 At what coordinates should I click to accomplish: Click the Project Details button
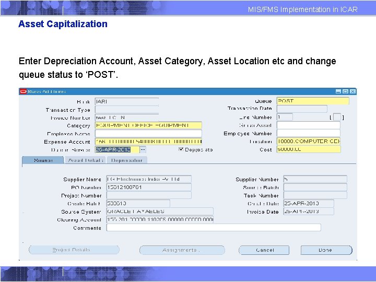pyautogui.click(x=74, y=250)
